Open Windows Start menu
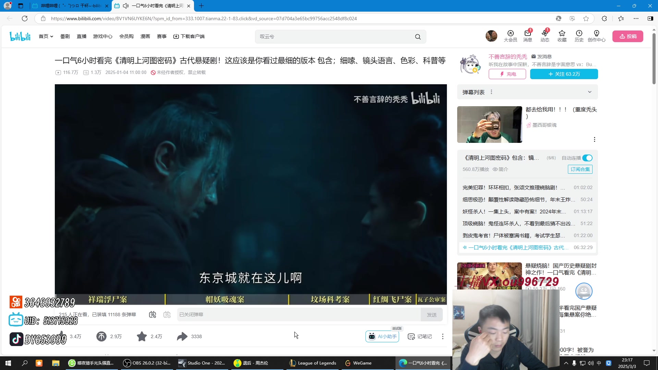This screenshot has width=658, height=370. pos(8,363)
